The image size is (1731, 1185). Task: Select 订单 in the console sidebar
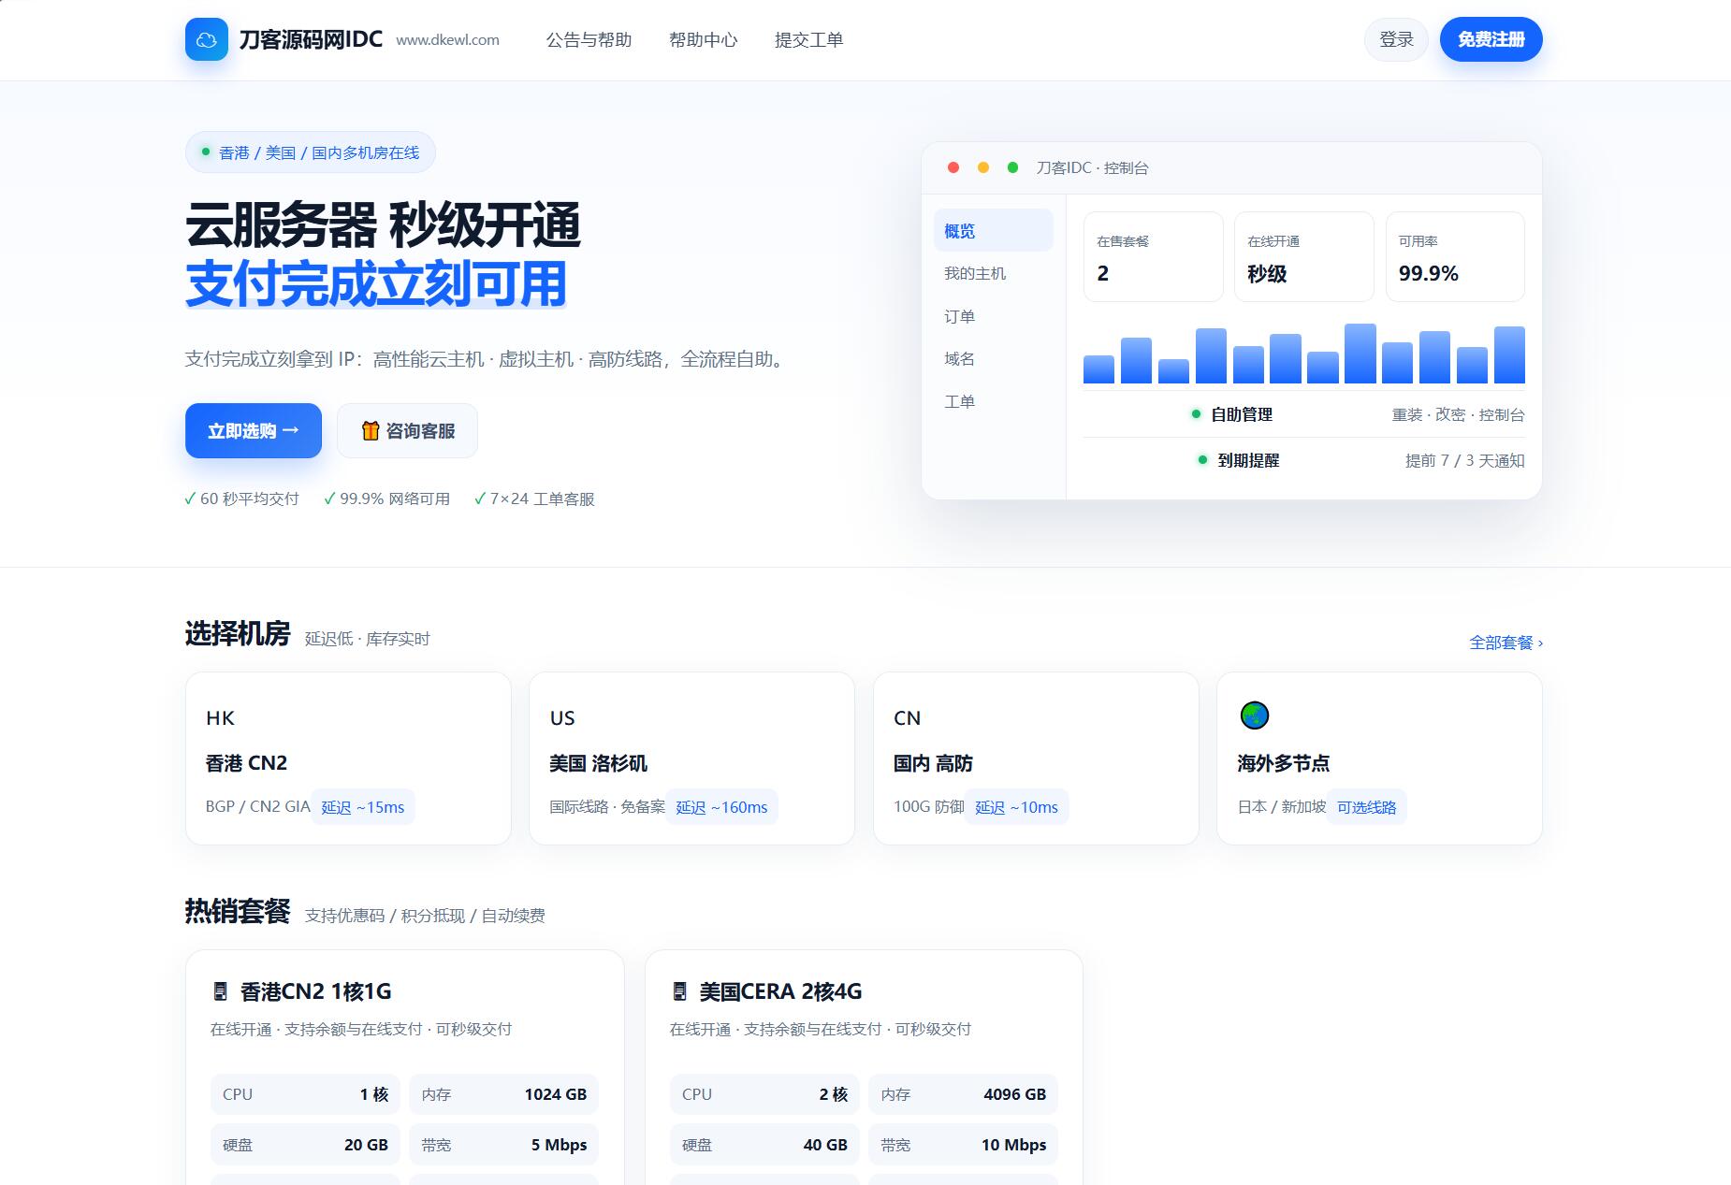point(994,316)
